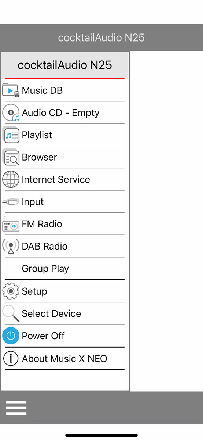Click the cocktailAudio N25 sidebar header
The width and height of the screenshot is (203, 441).
[x=65, y=65]
